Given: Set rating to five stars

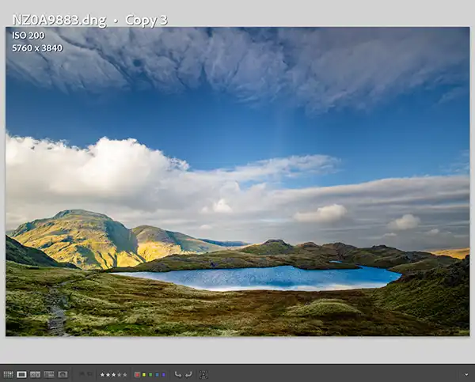Looking at the screenshot, I should click(x=125, y=375).
